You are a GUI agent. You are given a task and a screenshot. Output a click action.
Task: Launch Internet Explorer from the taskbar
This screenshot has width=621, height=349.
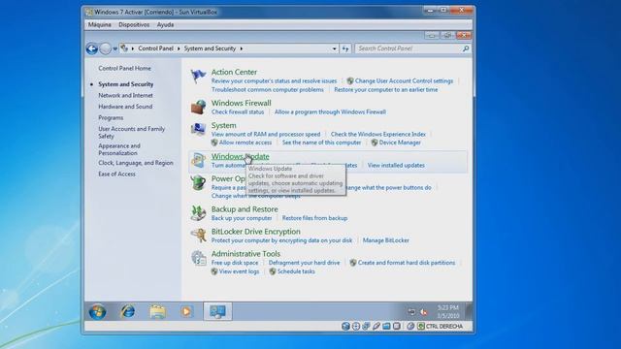coord(127,312)
